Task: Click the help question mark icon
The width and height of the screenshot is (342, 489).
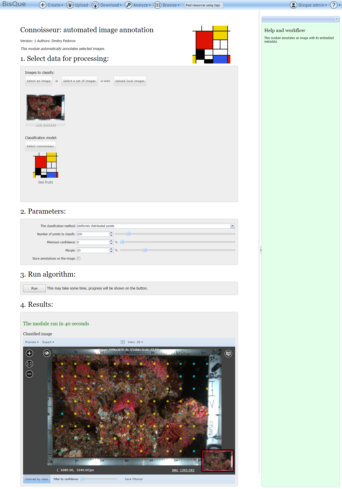Action: click(334, 5)
